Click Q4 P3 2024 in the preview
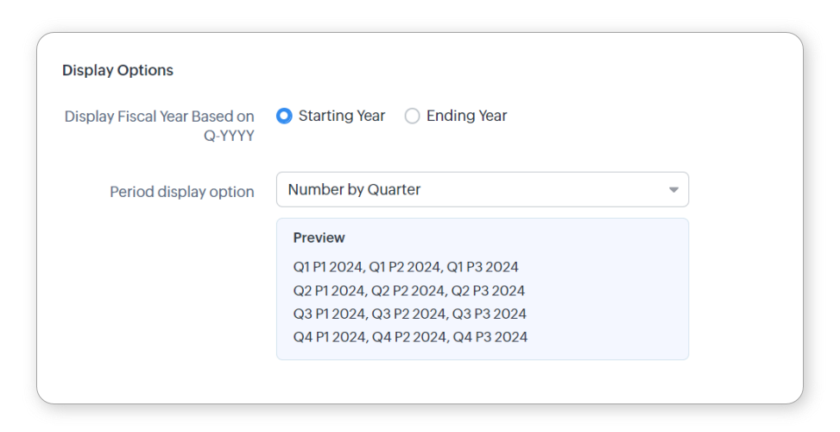840x432 pixels. [x=490, y=337]
